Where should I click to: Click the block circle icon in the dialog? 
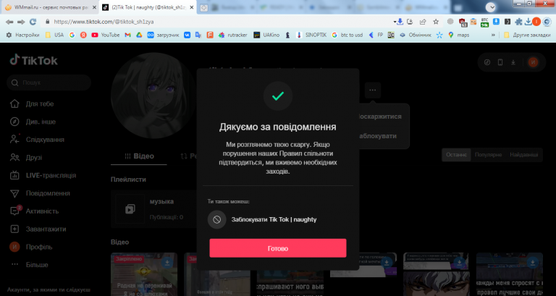(x=216, y=219)
